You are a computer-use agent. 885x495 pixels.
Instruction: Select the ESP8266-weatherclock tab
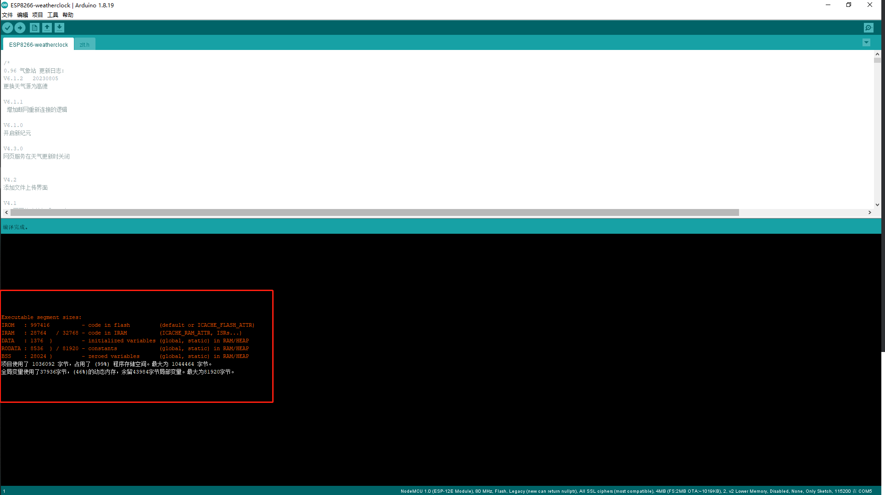tap(39, 44)
